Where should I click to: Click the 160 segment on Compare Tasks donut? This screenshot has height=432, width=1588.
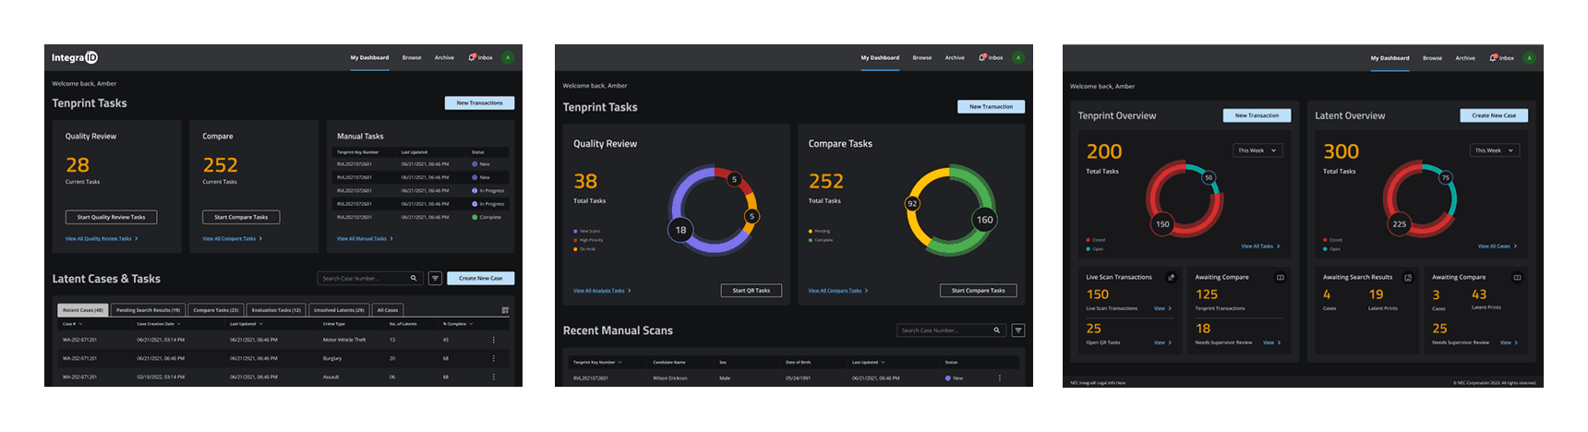[985, 220]
